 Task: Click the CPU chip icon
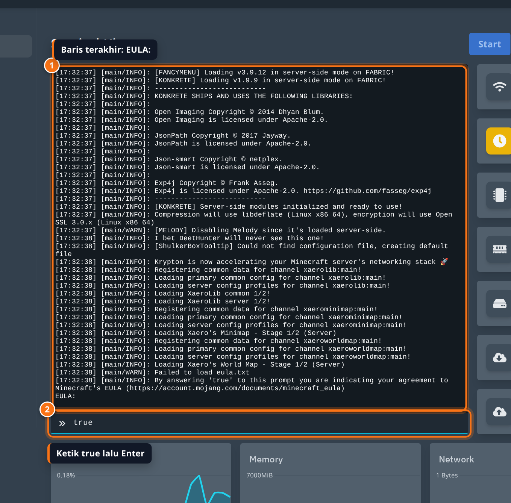tap(499, 195)
